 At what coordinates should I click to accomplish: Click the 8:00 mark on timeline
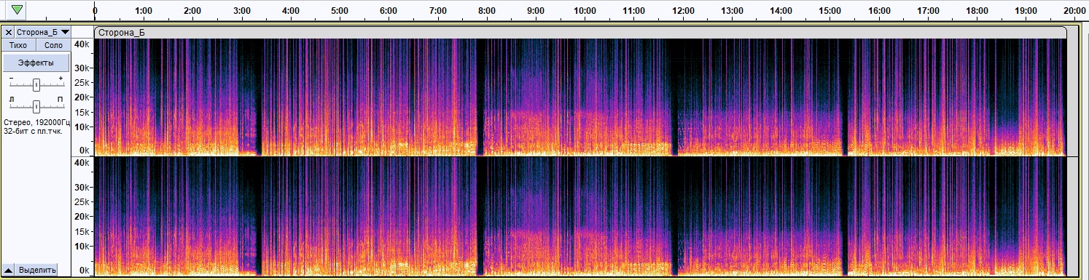(x=487, y=11)
